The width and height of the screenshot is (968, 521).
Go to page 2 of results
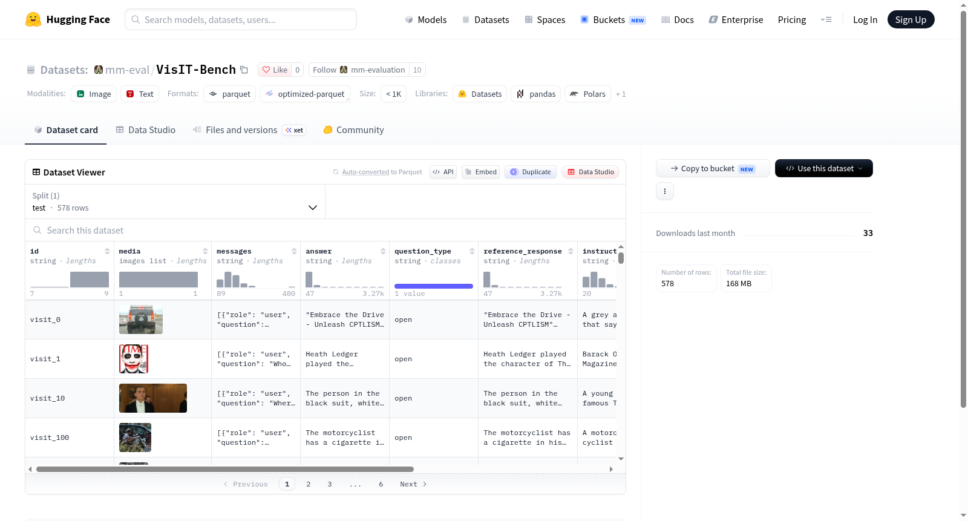(x=309, y=484)
